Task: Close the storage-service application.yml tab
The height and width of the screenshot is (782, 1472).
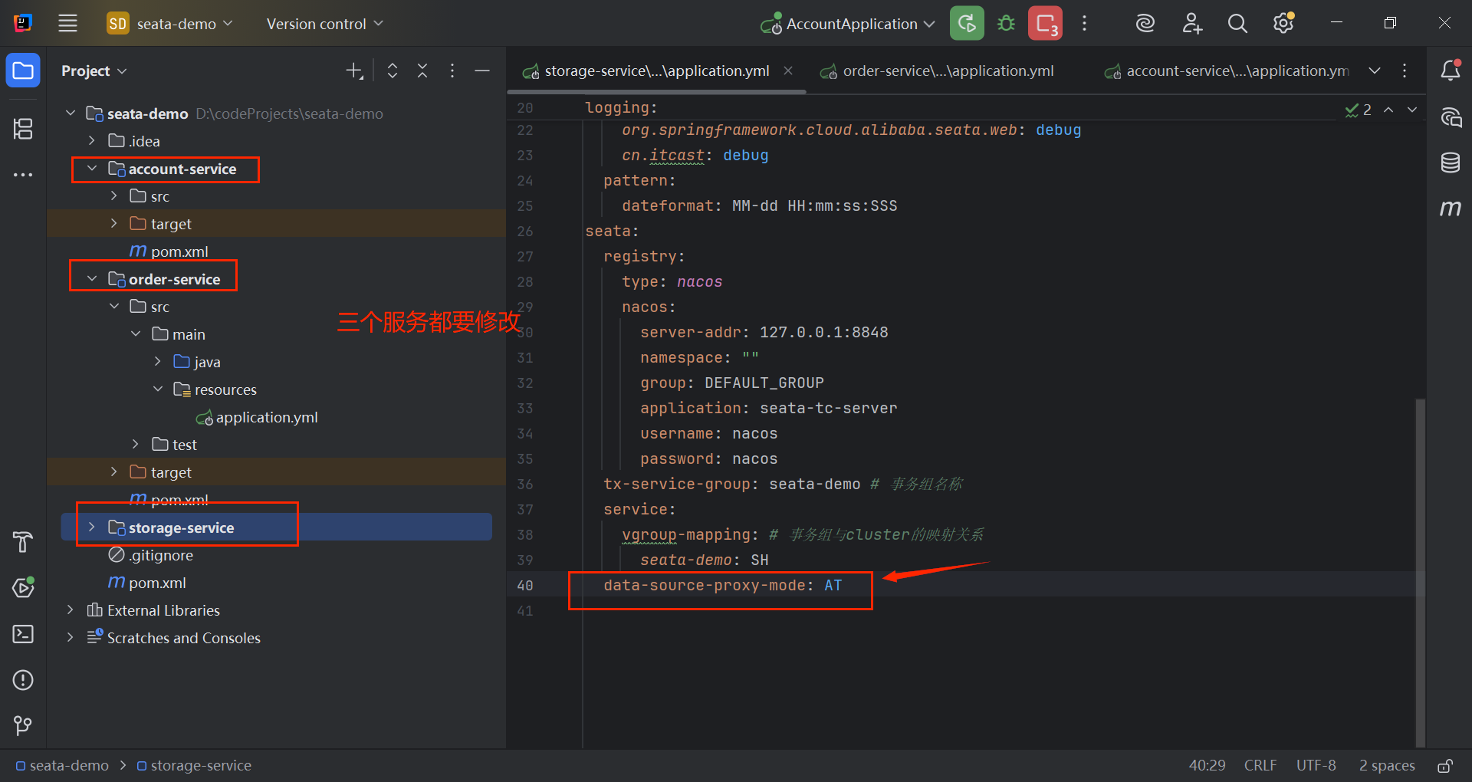Action: click(788, 71)
